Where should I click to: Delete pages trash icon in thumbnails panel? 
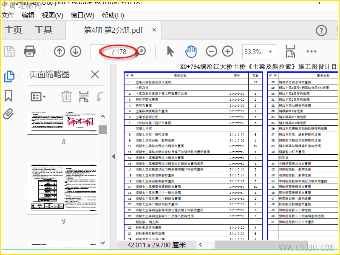tap(66, 96)
